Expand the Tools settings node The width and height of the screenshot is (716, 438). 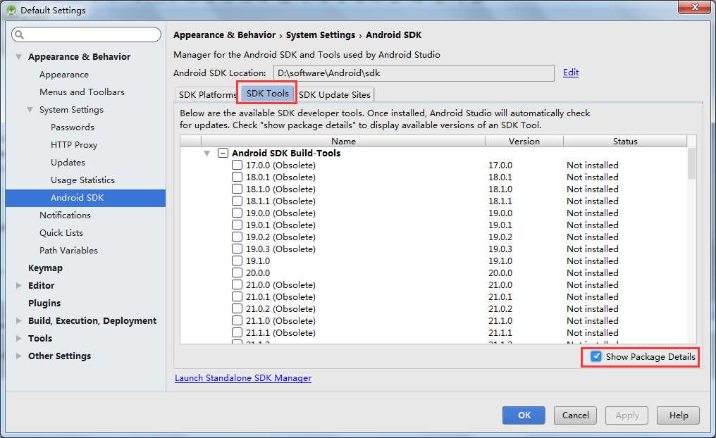coord(19,339)
